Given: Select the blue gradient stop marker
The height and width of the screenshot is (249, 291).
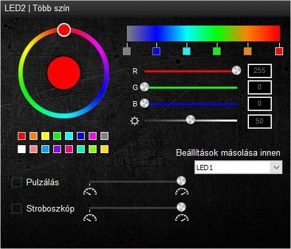Looking at the screenshot, I should [156, 51].
